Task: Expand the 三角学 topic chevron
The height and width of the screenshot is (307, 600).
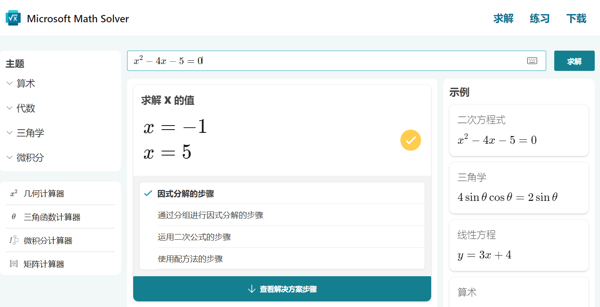Action: [10, 133]
